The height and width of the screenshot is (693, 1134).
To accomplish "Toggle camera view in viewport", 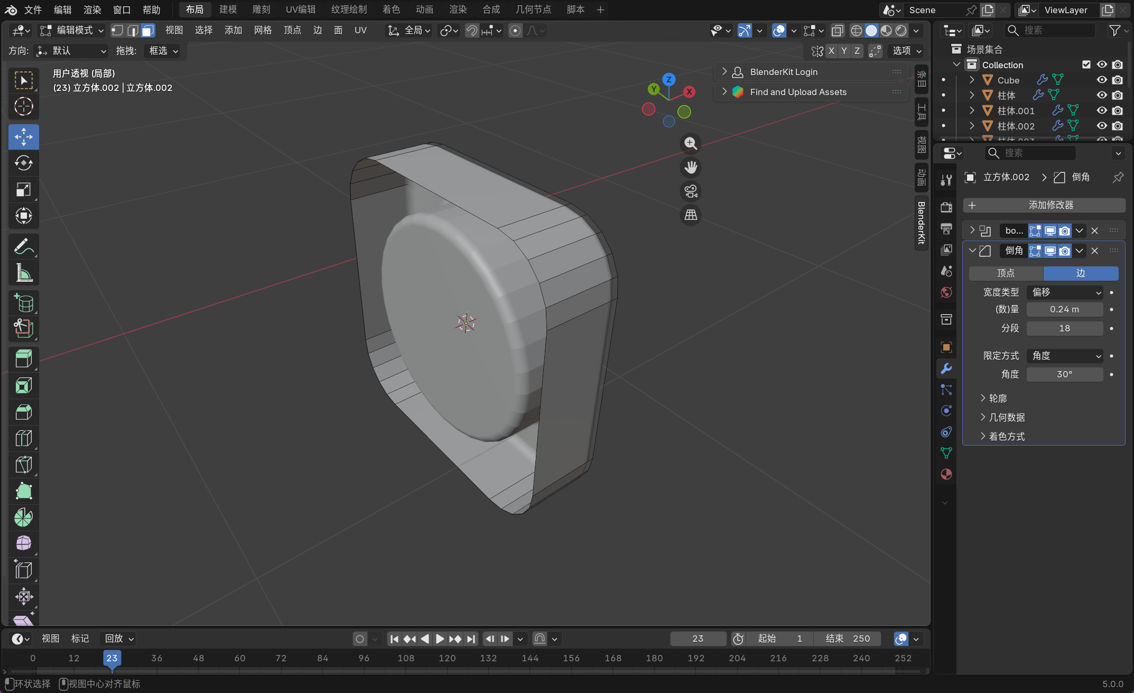I will pyautogui.click(x=691, y=191).
